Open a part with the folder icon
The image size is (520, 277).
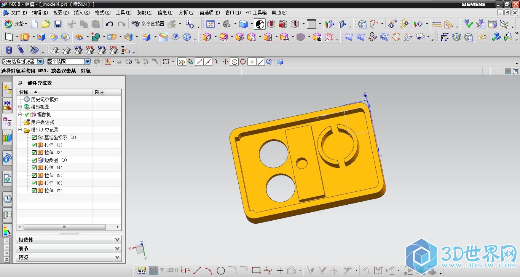pos(46,24)
